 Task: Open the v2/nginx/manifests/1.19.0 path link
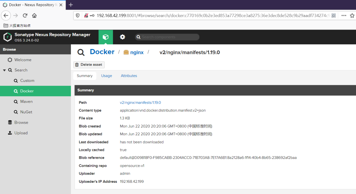pos(140,103)
